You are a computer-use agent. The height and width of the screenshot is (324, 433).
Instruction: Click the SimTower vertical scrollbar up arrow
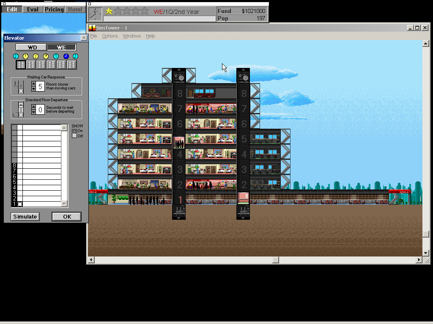click(x=425, y=43)
